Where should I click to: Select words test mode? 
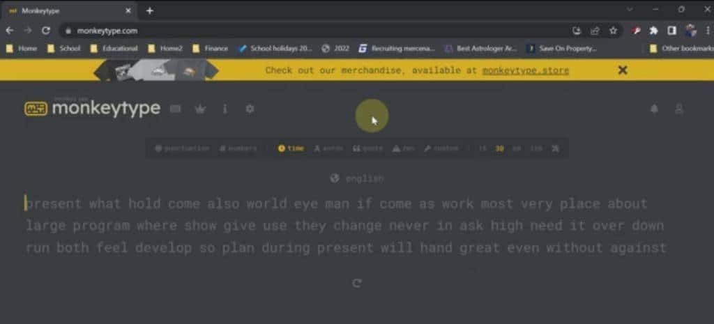click(328, 148)
